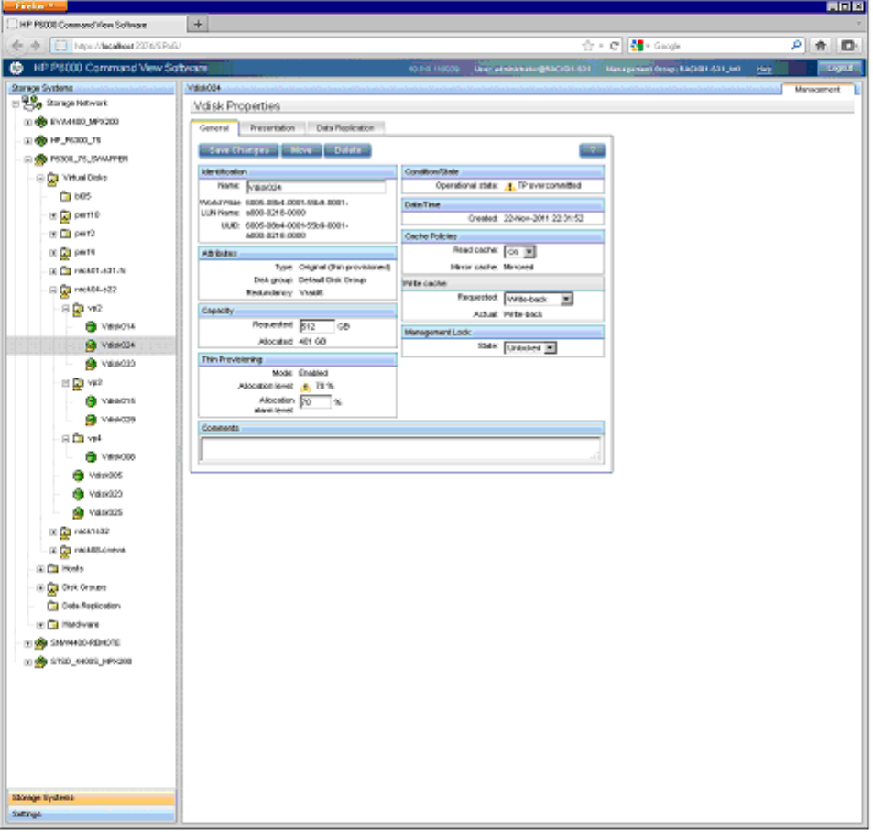Open the Write cache Requested dropdown

click(540, 300)
